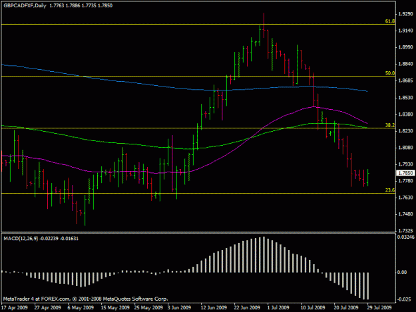Viewport: 416px width, 312px height.
Task: Click the highest price bar at the chart peak
Action: 264,25
